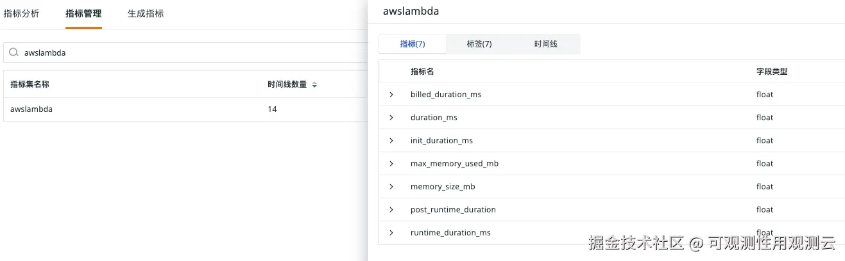Expand the billed_duration_ms row
This screenshot has width=845, height=261.
(x=391, y=95)
